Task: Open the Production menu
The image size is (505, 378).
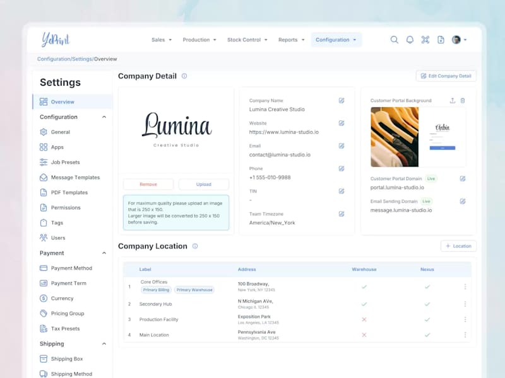Action: pos(199,39)
